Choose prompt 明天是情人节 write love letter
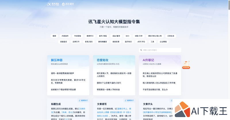The image size is (230, 120). pyautogui.click(x=114, y=75)
